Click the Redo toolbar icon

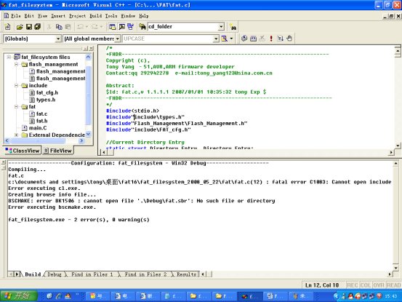95,27
